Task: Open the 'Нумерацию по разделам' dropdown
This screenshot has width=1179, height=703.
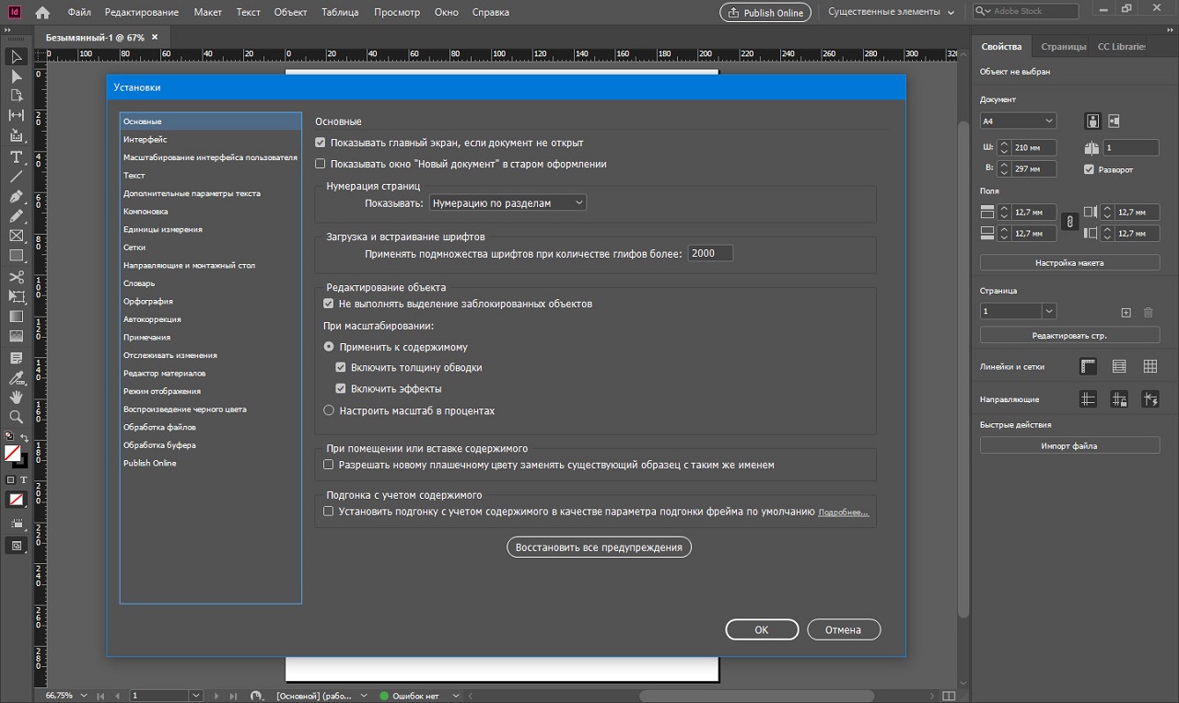Action: coord(508,202)
